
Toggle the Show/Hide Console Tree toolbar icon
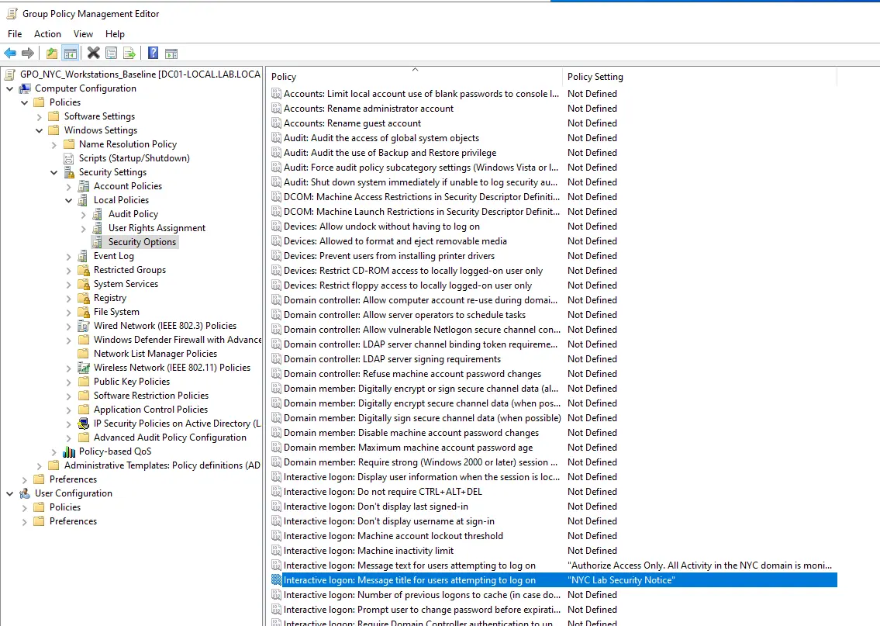pyautogui.click(x=70, y=54)
